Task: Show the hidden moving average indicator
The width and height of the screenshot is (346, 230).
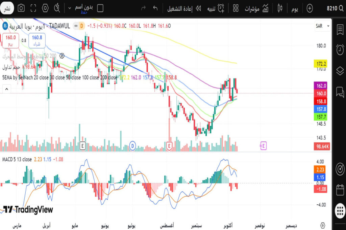Action: (61, 56)
